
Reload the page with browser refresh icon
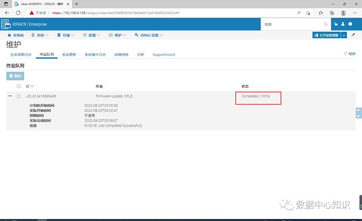(18, 13)
